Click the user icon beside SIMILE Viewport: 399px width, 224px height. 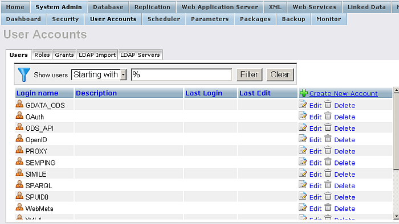[19, 173]
